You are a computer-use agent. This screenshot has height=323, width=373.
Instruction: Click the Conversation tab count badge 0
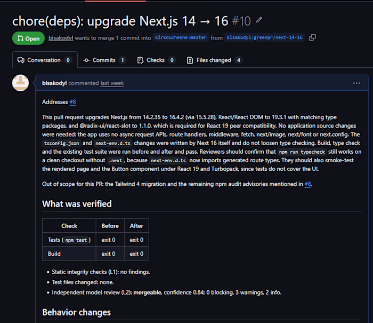coord(68,60)
